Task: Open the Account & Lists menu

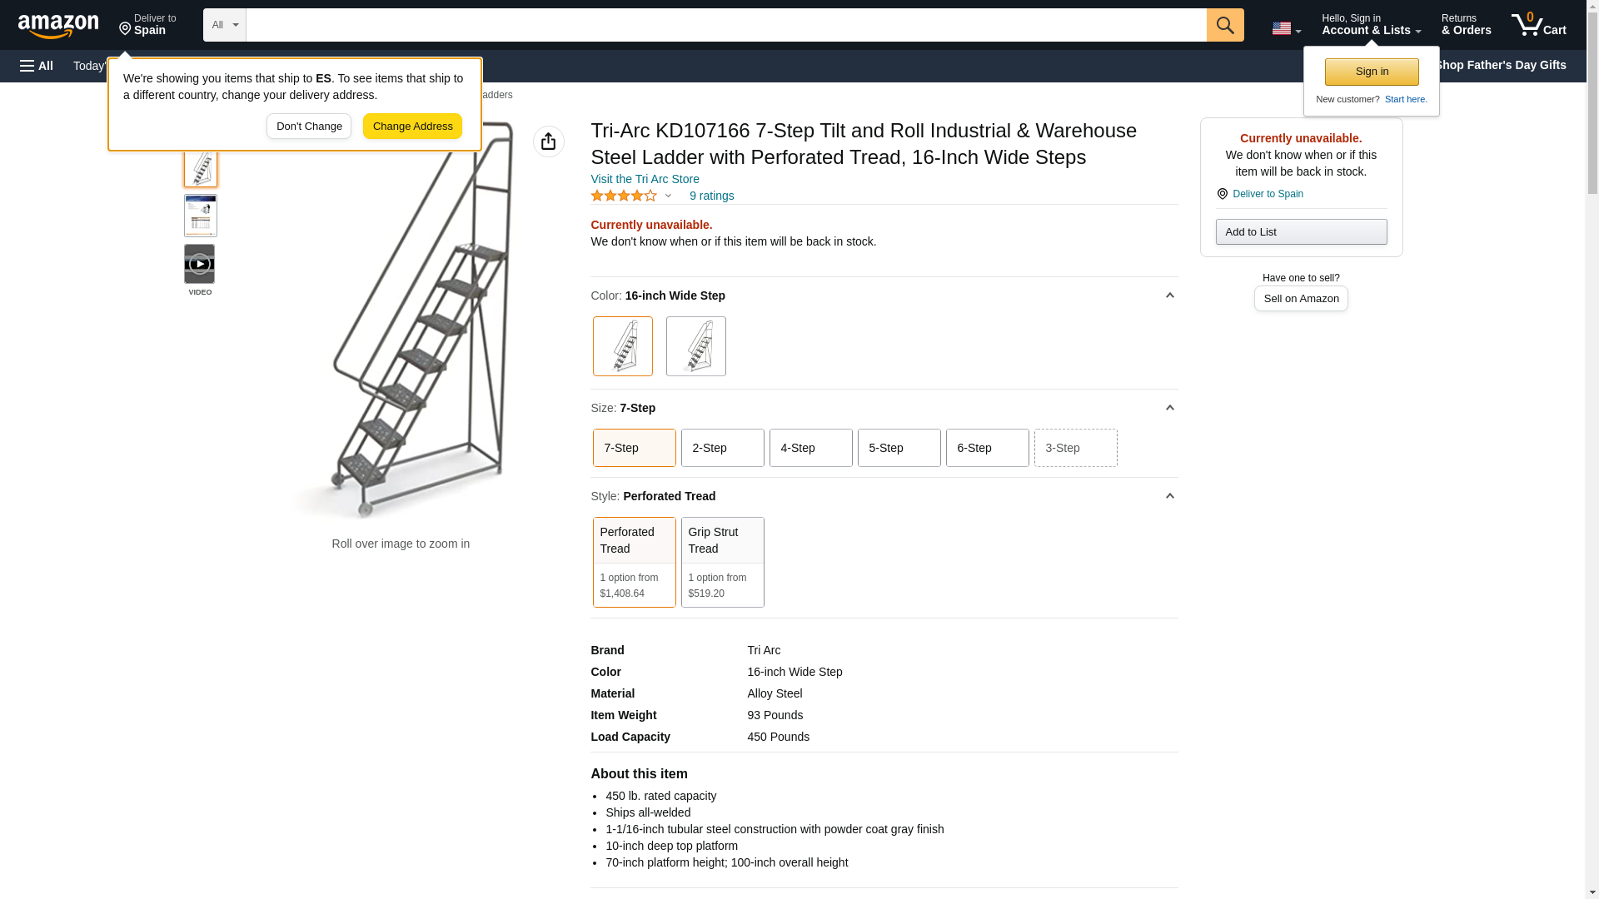Action: [1371, 24]
